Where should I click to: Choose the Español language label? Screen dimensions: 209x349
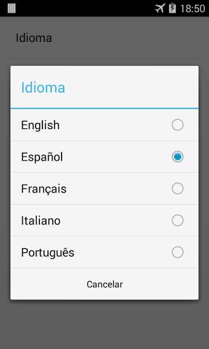[x=42, y=157]
